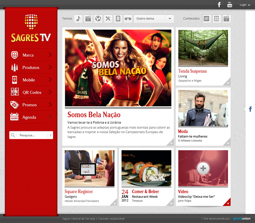Viewport: 255px width, 223px height.
Task: Expand the Moda card plus corner
Action: (x=228, y=143)
